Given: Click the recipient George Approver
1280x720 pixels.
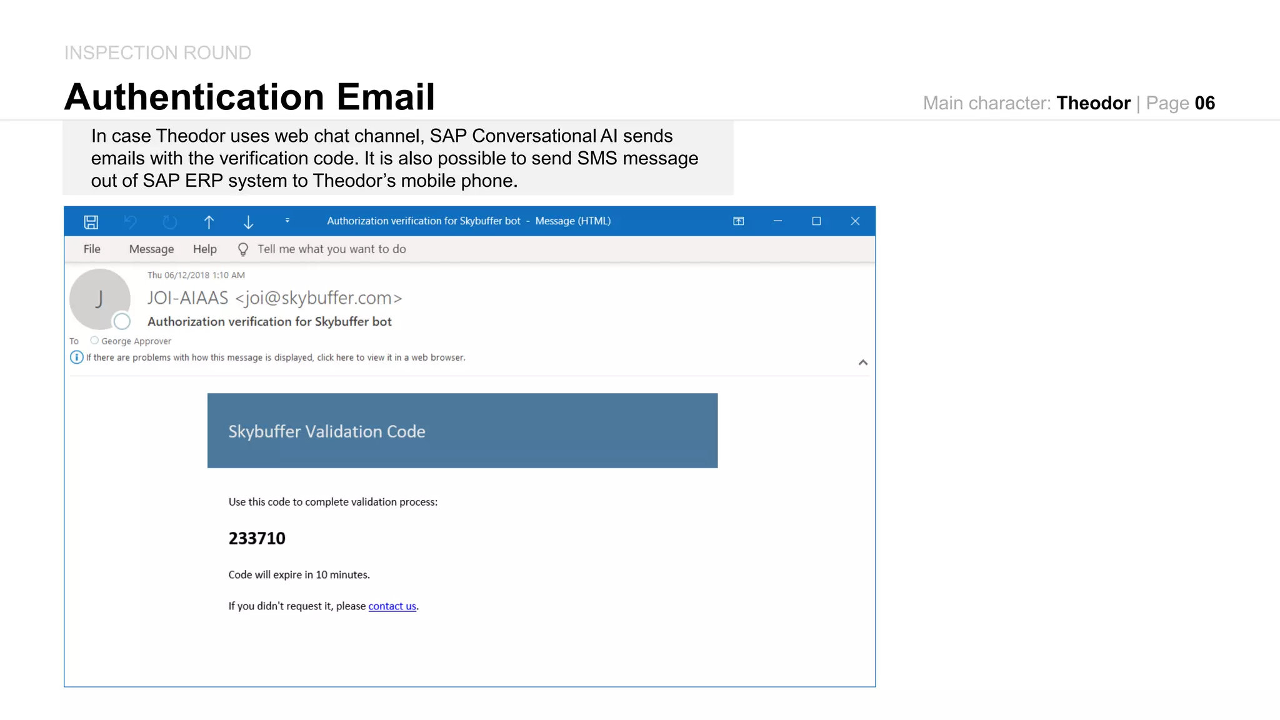Looking at the screenshot, I should [136, 341].
